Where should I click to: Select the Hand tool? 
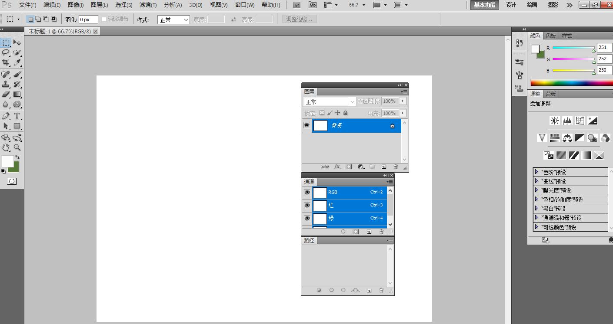tap(6, 147)
